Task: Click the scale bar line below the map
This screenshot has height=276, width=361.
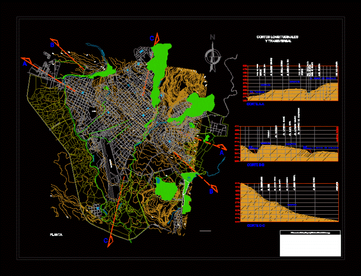Action: coord(205,231)
